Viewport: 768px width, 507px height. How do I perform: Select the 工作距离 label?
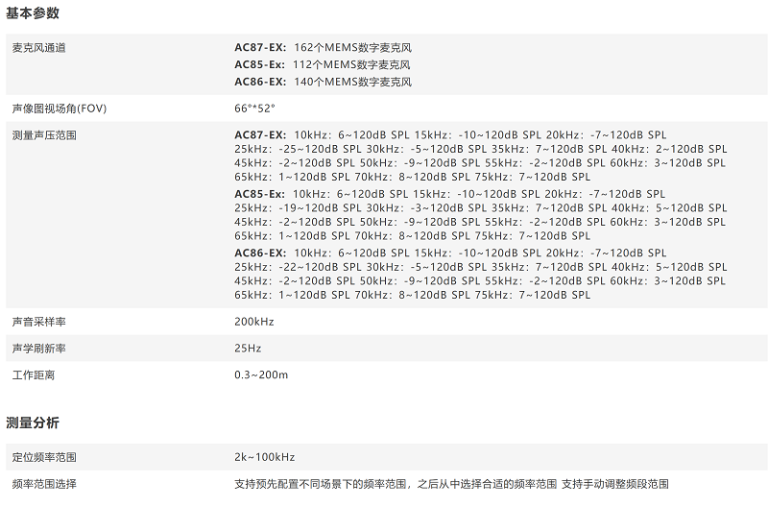[x=34, y=375]
